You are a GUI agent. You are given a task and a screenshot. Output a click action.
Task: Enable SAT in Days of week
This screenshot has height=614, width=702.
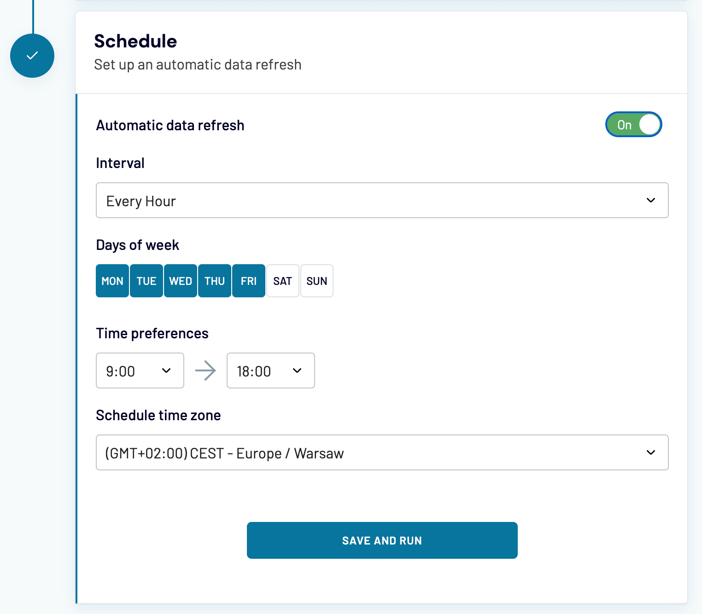coord(283,281)
